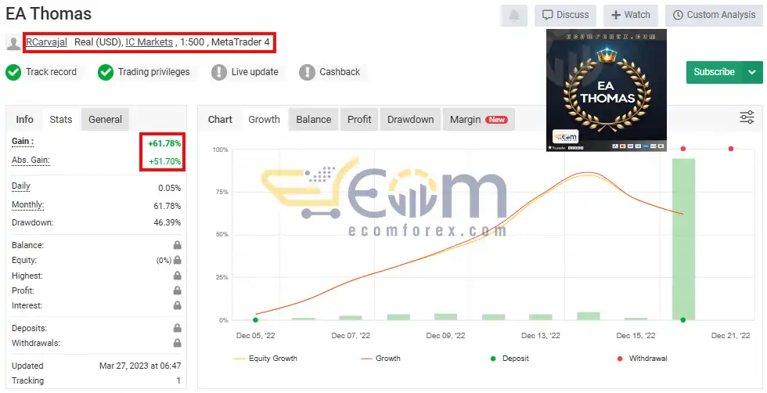
Task: Click the lock icon next to Highest
Action: coord(177,276)
